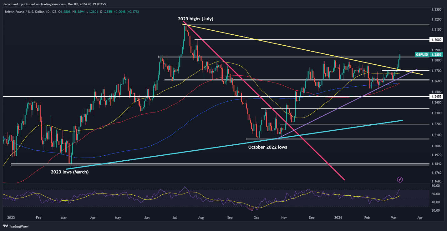447x231 pixels.
Task: Click the 1.1920 price axis label
Action: pyautogui.click(x=436, y=155)
